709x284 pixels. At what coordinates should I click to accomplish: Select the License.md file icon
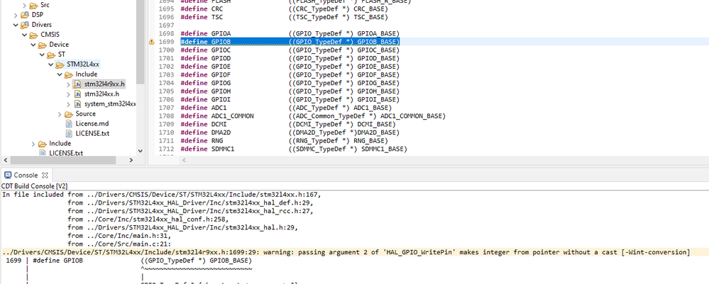[69, 124]
